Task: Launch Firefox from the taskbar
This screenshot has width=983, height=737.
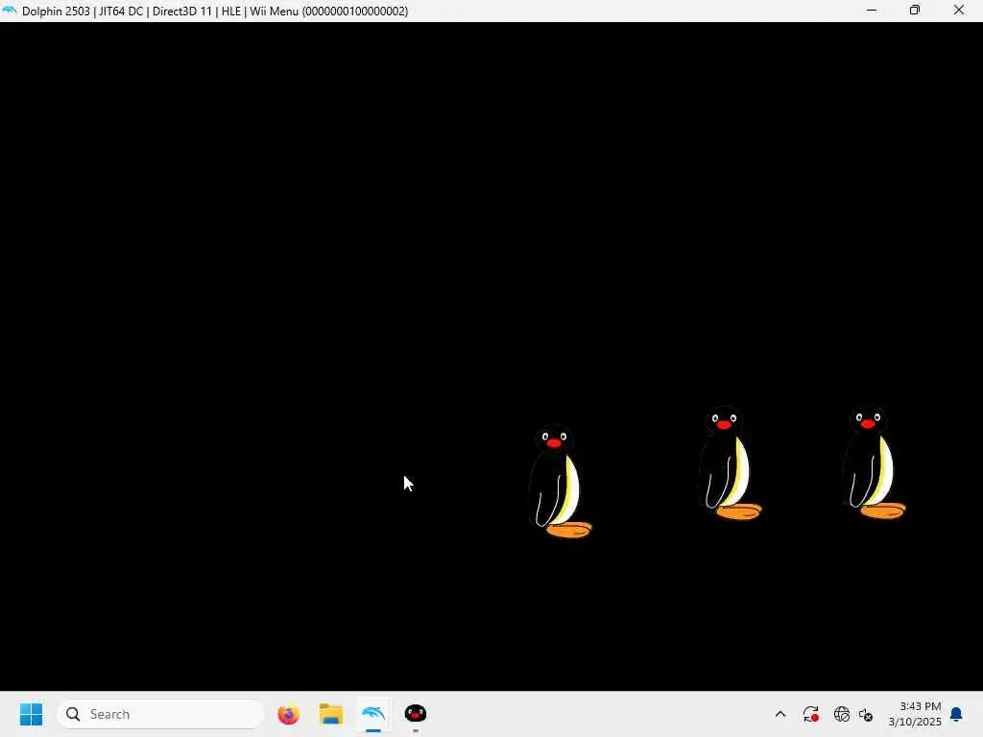Action: (x=288, y=714)
